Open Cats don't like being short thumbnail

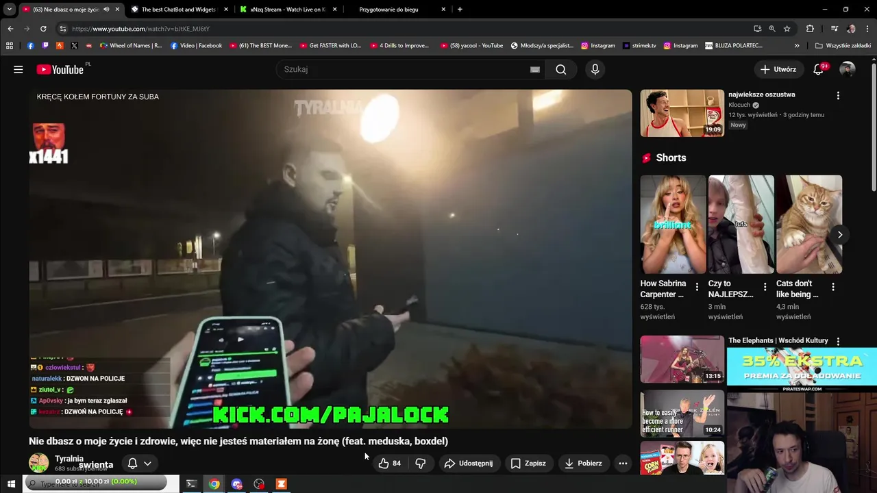pyautogui.click(x=808, y=225)
